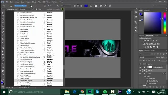Open the Window menu

55,2
